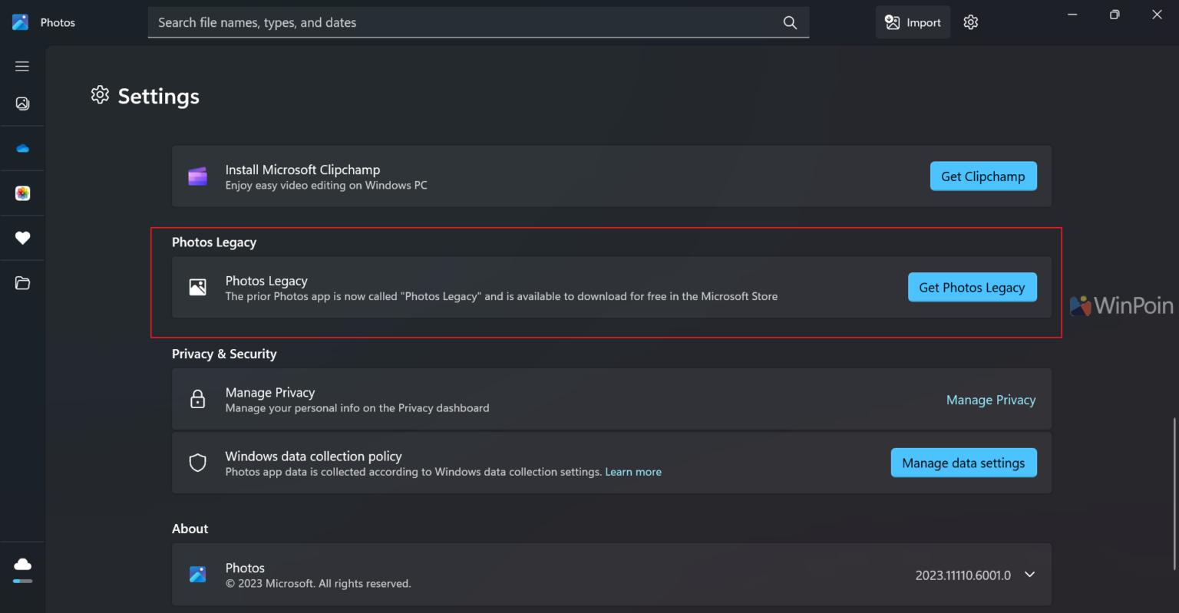Open OneDrive section in sidebar
This screenshot has width=1179, height=613.
22,149
